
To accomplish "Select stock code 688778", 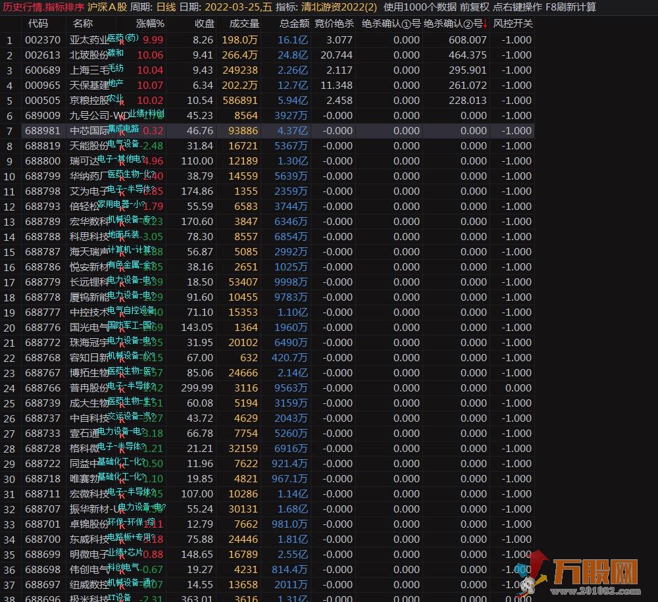I will (43, 297).
